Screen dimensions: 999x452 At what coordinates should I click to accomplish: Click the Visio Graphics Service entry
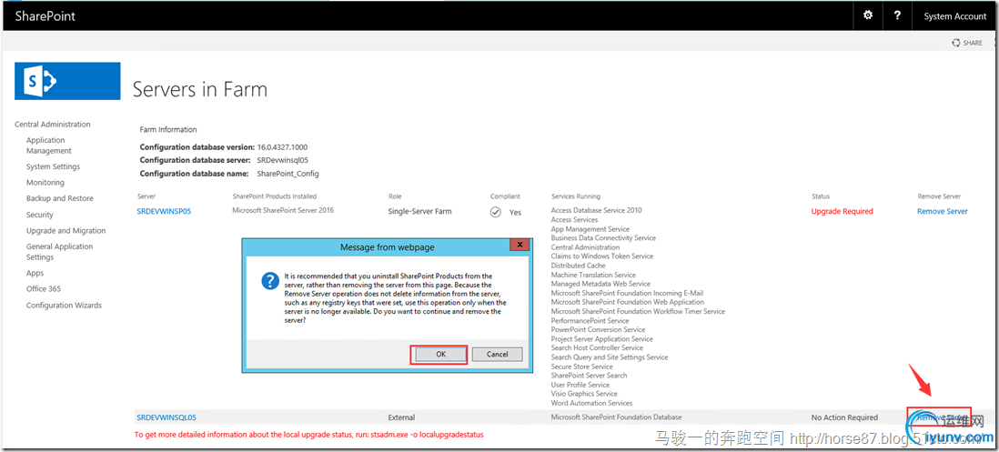coord(584,394)
